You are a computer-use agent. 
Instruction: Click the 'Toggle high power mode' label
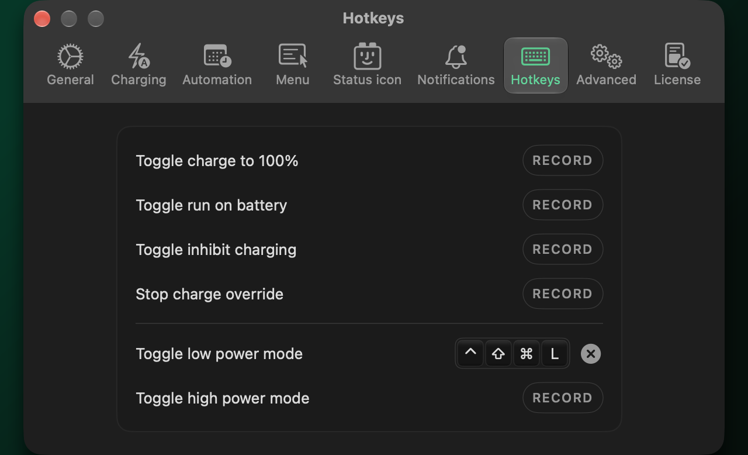[x=222, y=398]
